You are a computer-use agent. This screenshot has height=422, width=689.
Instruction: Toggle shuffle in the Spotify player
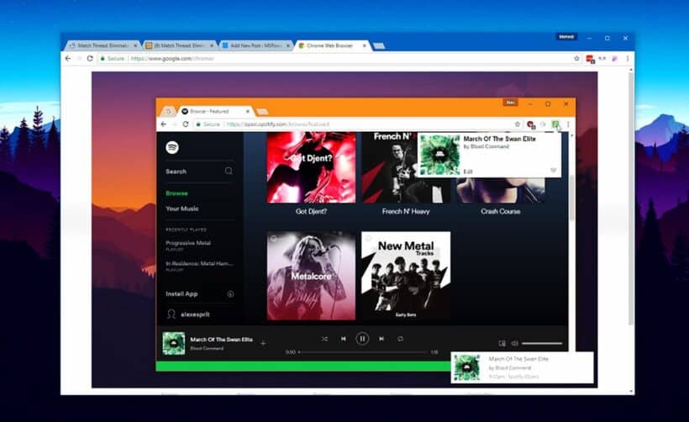pos(324,339)
